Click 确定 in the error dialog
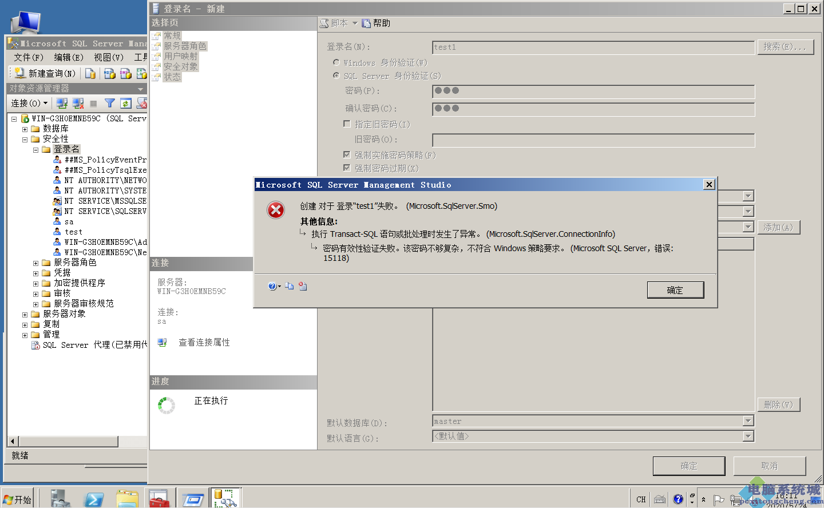Image resolution: width=824 pixels, height=508 pixels. pyautogui.click(x=675, y=290)
